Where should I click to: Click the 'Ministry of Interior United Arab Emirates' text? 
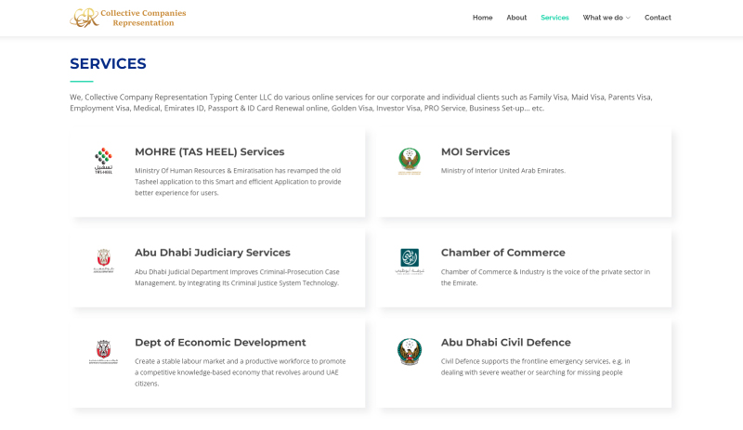pos(503,171)
